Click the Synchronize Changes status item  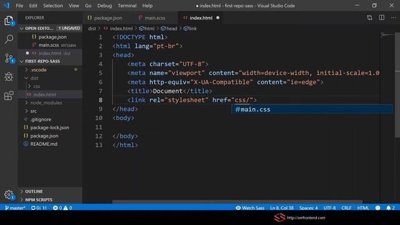[39, 208]
